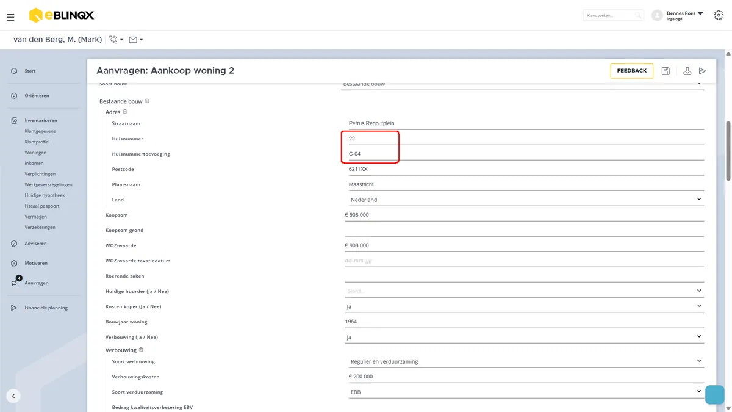This screenshot has width=732, height=412.
Task: Select Motiveren in the sidebar
Action: pos(36,263)
